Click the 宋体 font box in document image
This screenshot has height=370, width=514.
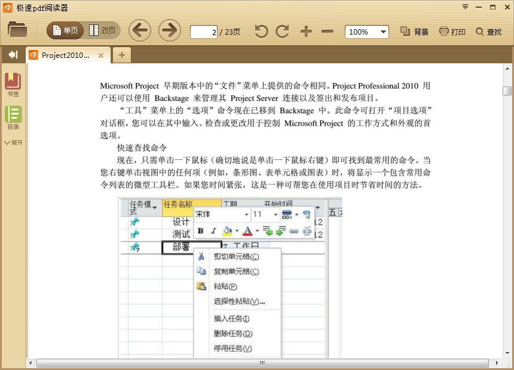point(222,214)
